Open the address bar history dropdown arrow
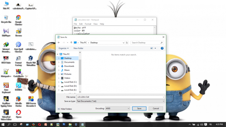Viewport: 226px width, 127px height. 124,43
